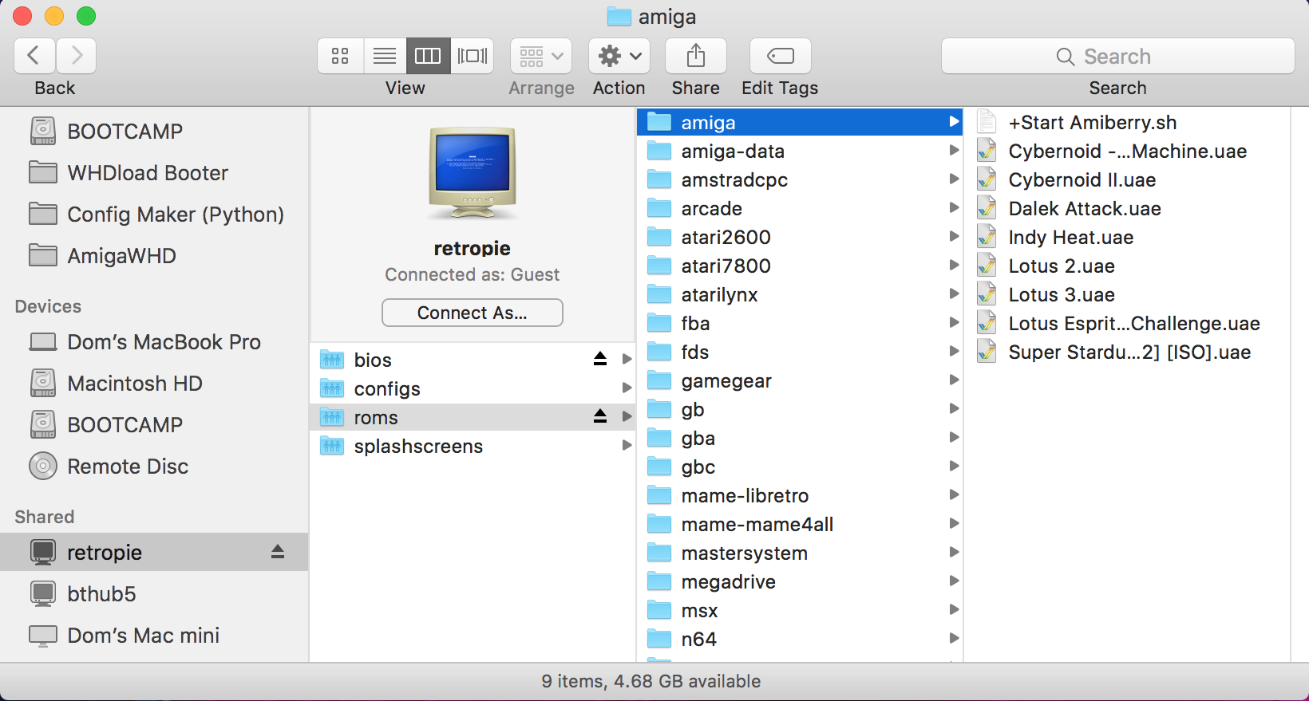1309x701 pixels.
Task: Switch to list view
Action: point(385,56)
